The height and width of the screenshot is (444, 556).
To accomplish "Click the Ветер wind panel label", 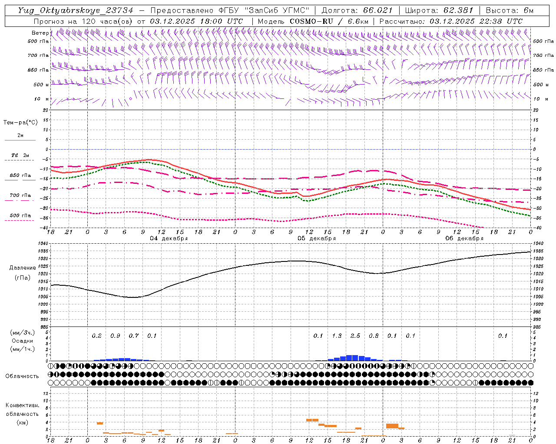I will click(40, 33).
